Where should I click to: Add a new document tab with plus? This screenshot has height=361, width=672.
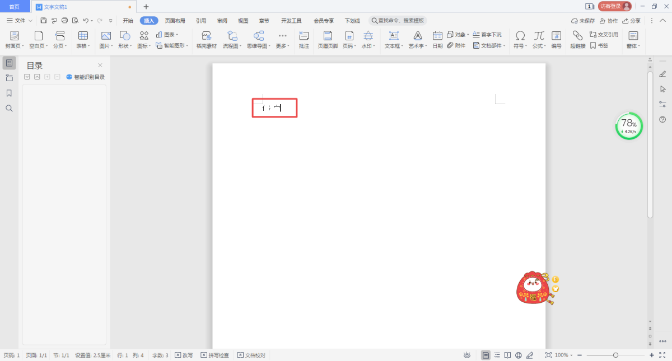coord(146,7)
